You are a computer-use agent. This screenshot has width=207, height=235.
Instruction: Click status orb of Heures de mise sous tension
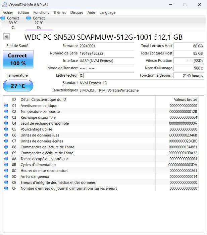(6, 170)
